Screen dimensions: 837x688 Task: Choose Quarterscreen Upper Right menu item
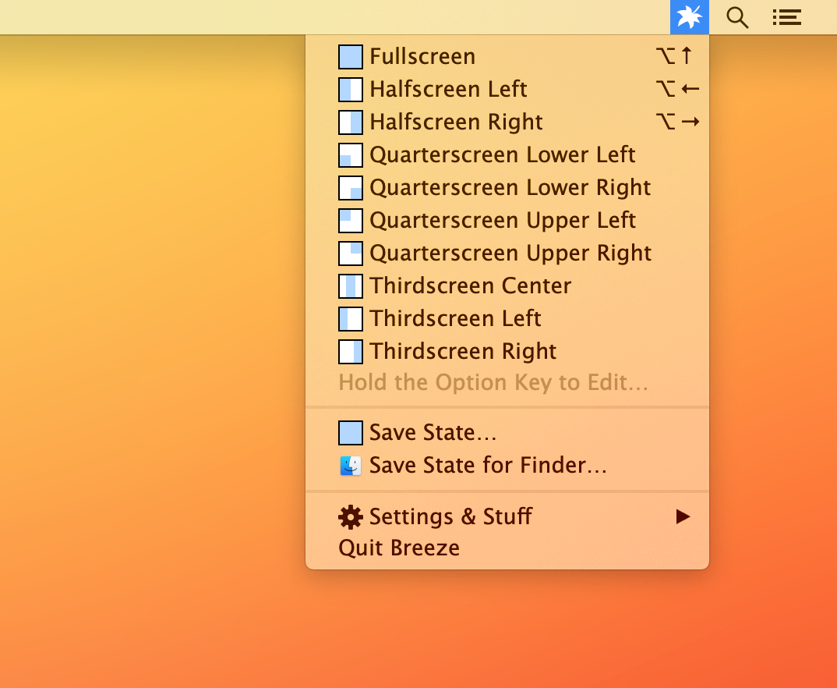coord(510,254)
